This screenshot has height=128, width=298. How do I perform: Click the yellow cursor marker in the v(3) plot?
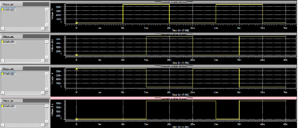tap(76, 119)
